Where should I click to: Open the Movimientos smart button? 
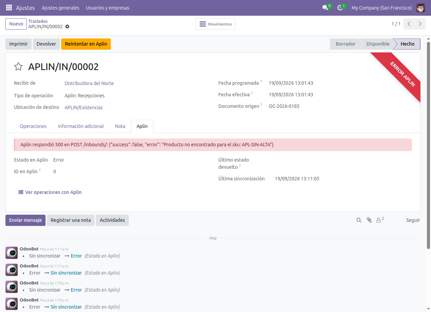pyautogui.click(x=215, y=24)
